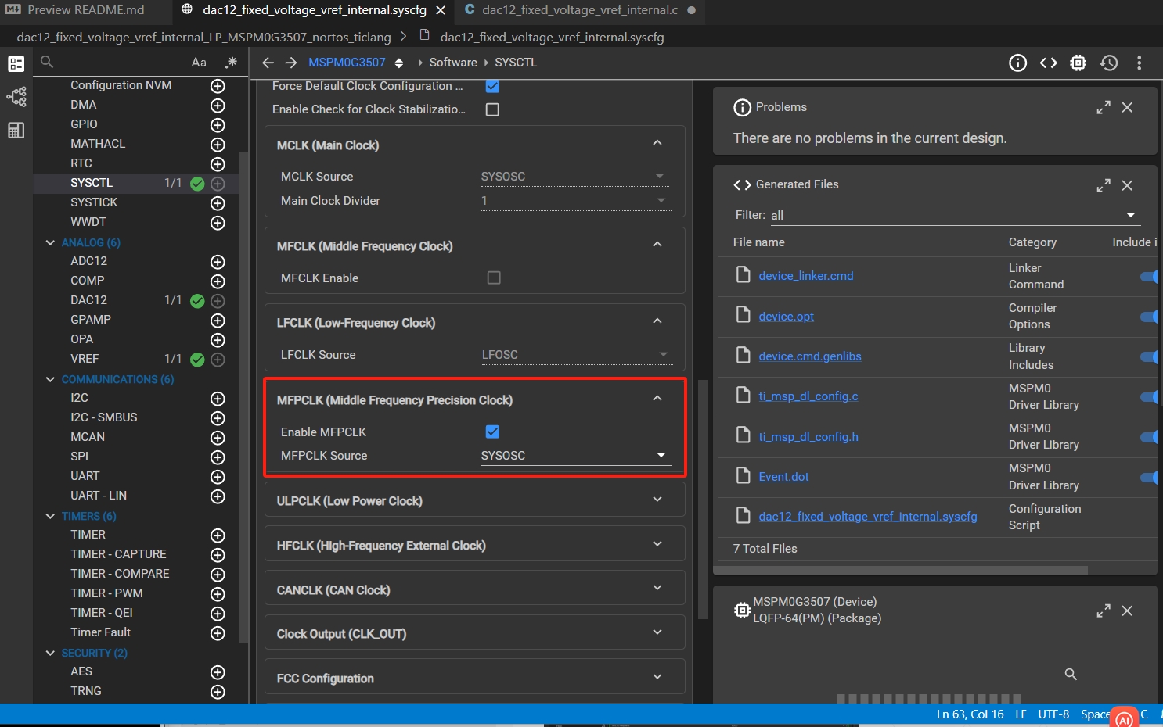1163x727 pixels.
Task: Open the ti_msp_dl_config.h file link
Action: [x=808, y=437]
